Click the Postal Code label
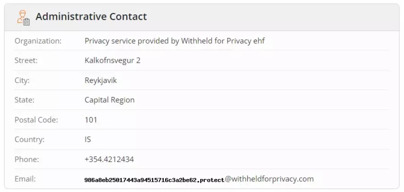 (36, 120)
